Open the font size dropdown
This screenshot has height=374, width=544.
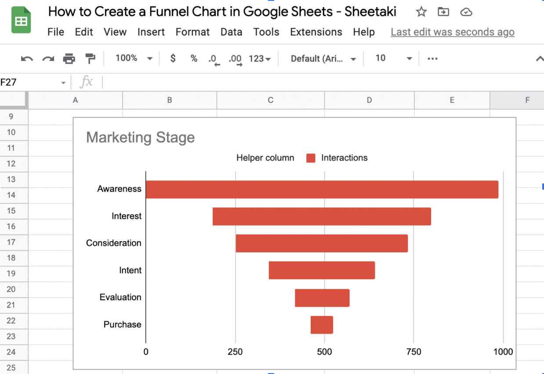click(x=393, y=58)
